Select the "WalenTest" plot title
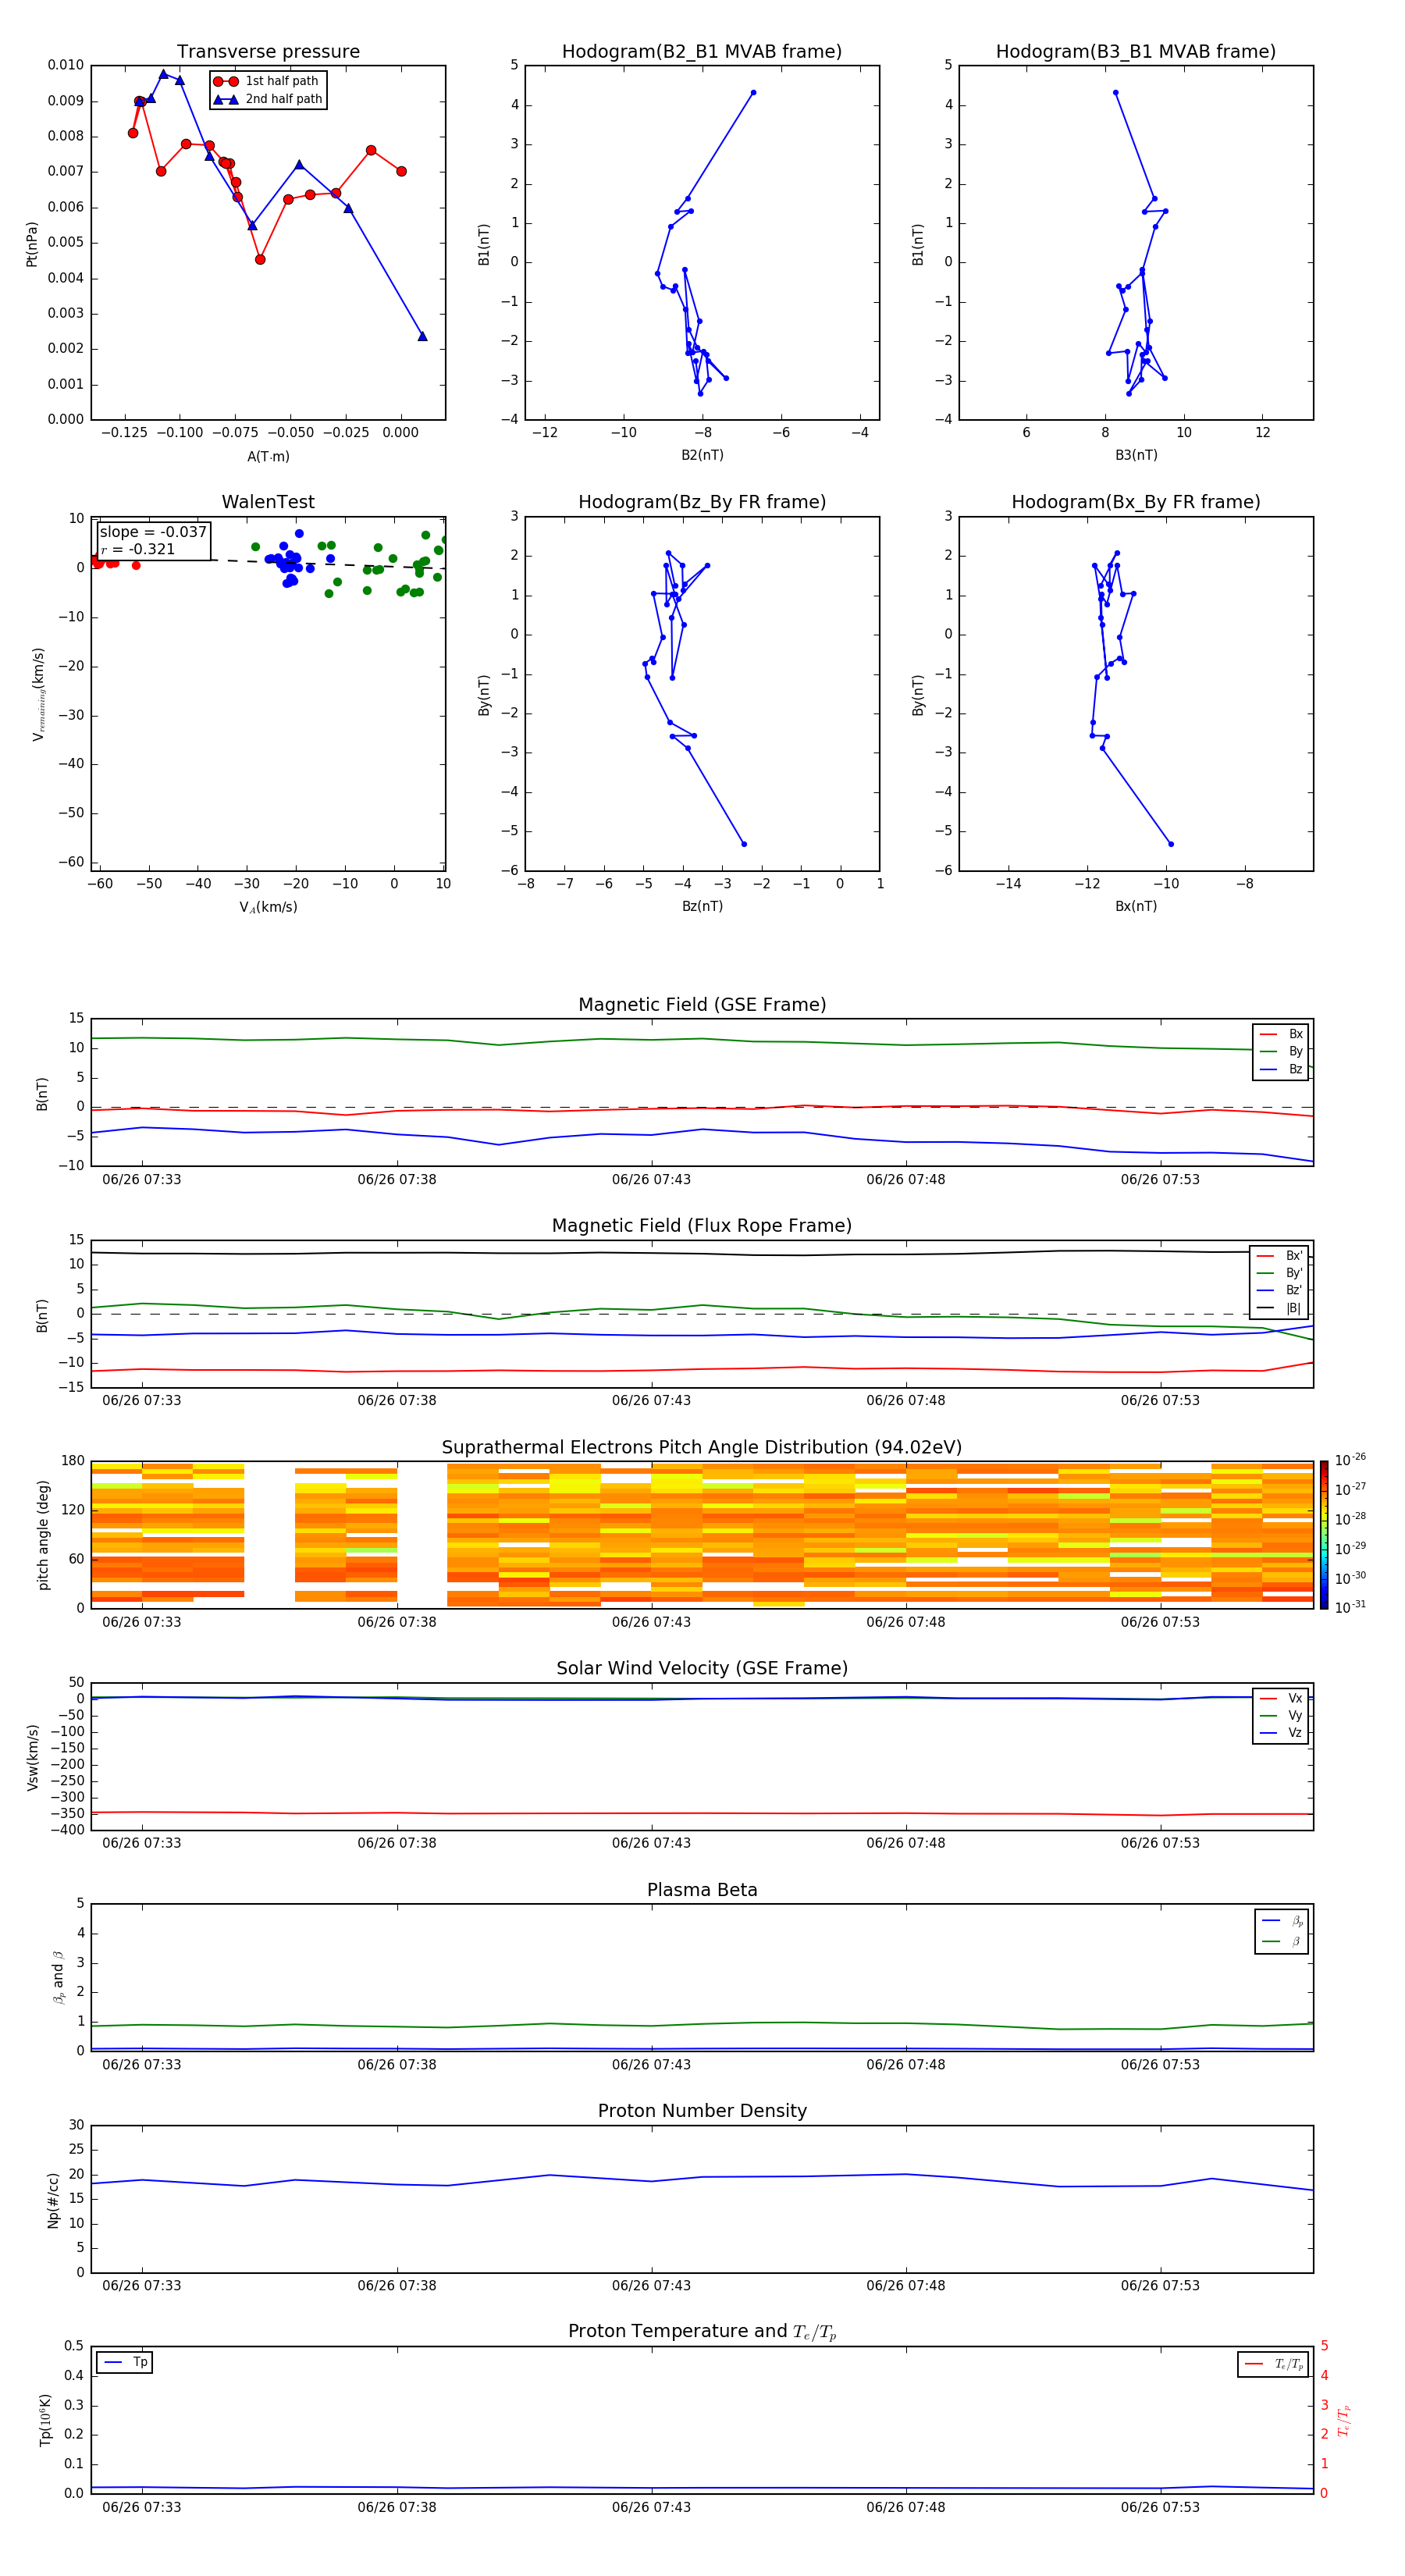The width and height of the screenshot is (1405, 2576). [268, 502]
